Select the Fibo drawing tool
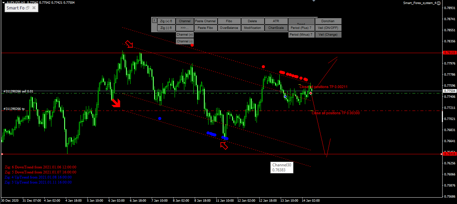Viewport: 457px width, 204px height. pos(229,21)
